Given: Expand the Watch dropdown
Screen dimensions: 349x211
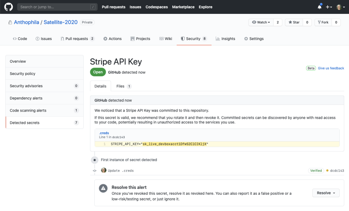Looking at the screenshot, I should click(x=261, y=22).
